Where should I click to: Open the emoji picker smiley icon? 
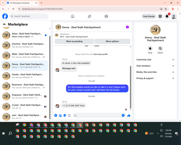(123, 115)
